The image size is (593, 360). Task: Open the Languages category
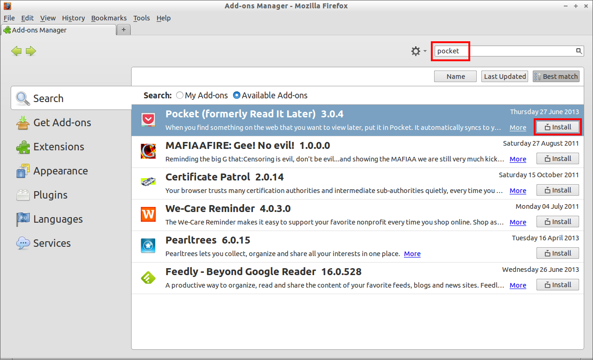coord(71,219)
